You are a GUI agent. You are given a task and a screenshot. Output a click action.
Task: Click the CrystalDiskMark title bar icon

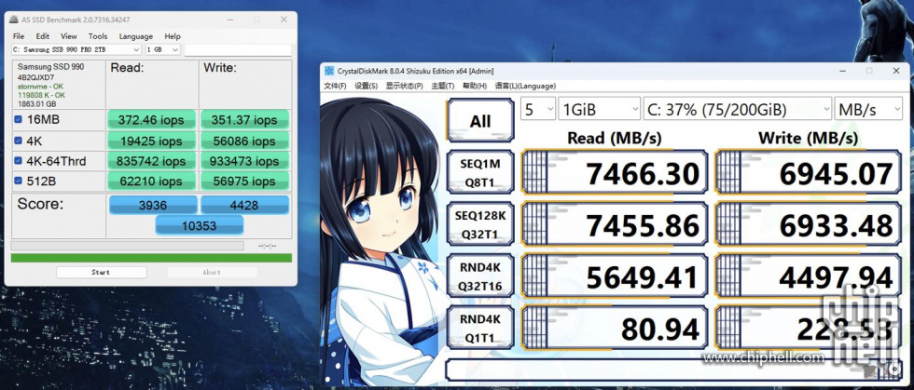(330, 71)
